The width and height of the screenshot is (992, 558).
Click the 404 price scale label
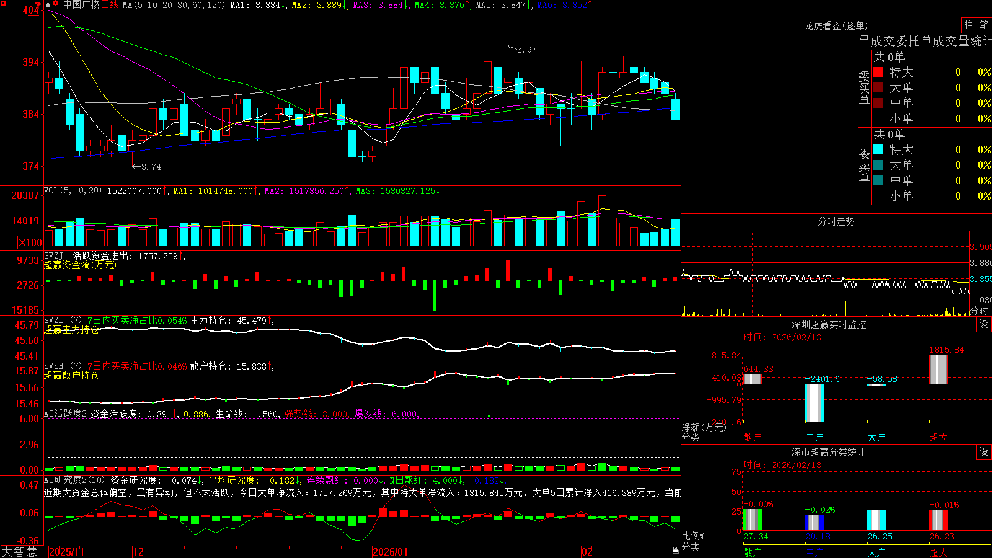(31, 11)
